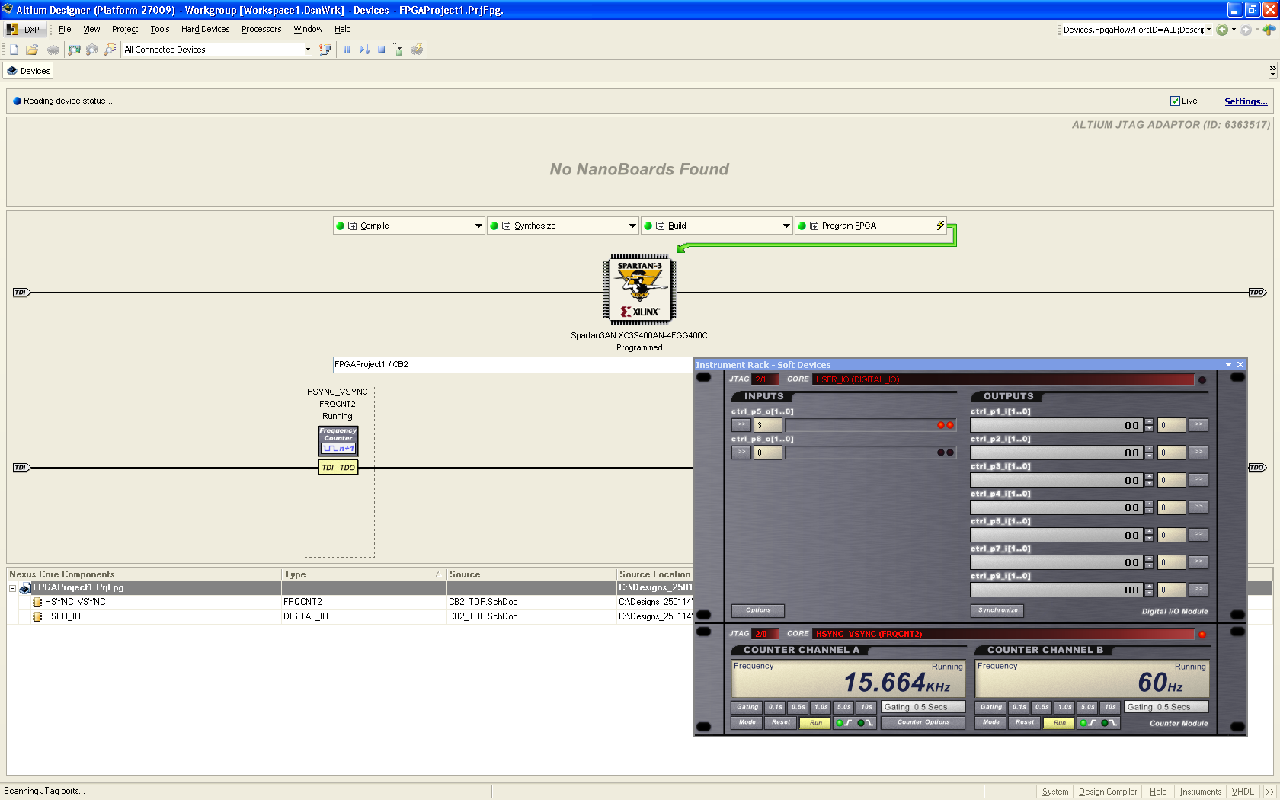Set Channel A gating to 1.0s
This screenshot has height=803, width=1280.
[x=821, y=707]
